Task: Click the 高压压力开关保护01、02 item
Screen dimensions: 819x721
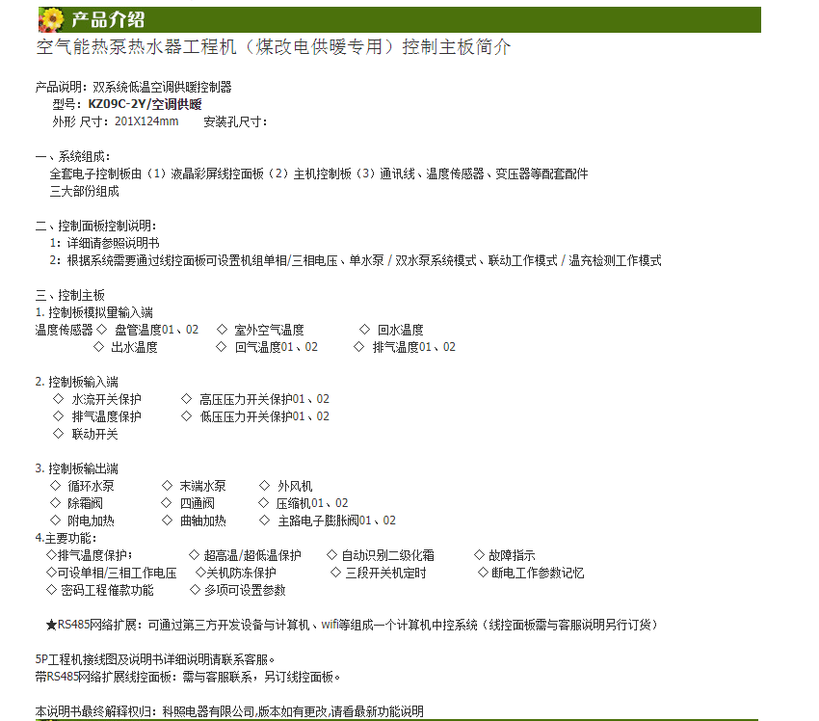Action: [x=264, y=399]
